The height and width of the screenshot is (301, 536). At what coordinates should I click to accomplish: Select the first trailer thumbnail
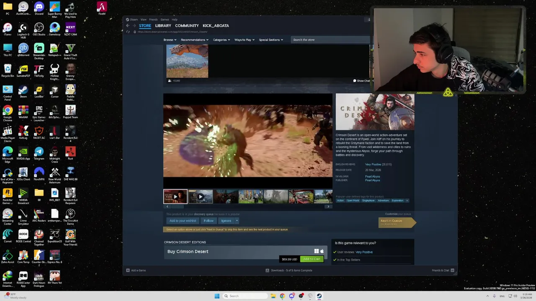click(175, 196)
